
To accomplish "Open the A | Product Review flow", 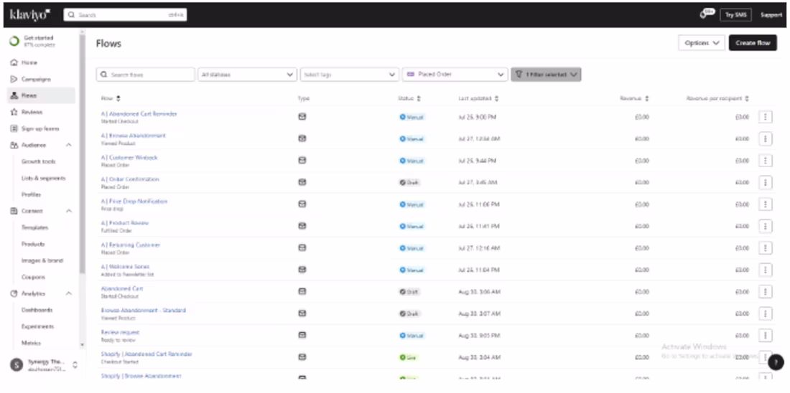I will tap(125, 223).
